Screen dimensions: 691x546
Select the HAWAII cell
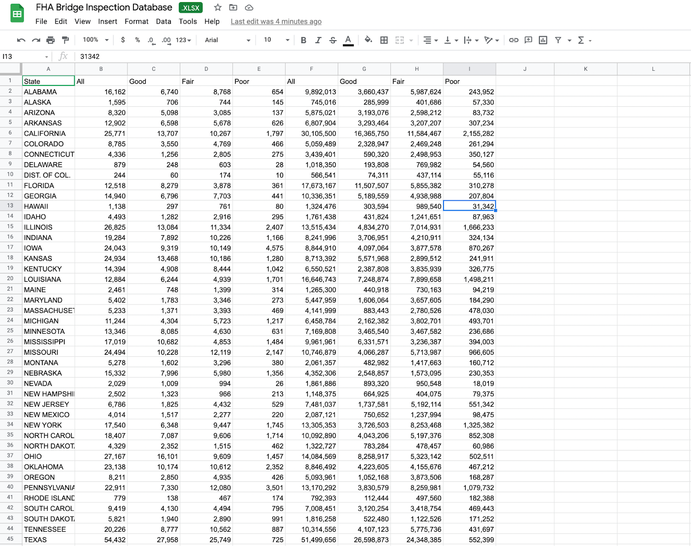pos(48,206)
